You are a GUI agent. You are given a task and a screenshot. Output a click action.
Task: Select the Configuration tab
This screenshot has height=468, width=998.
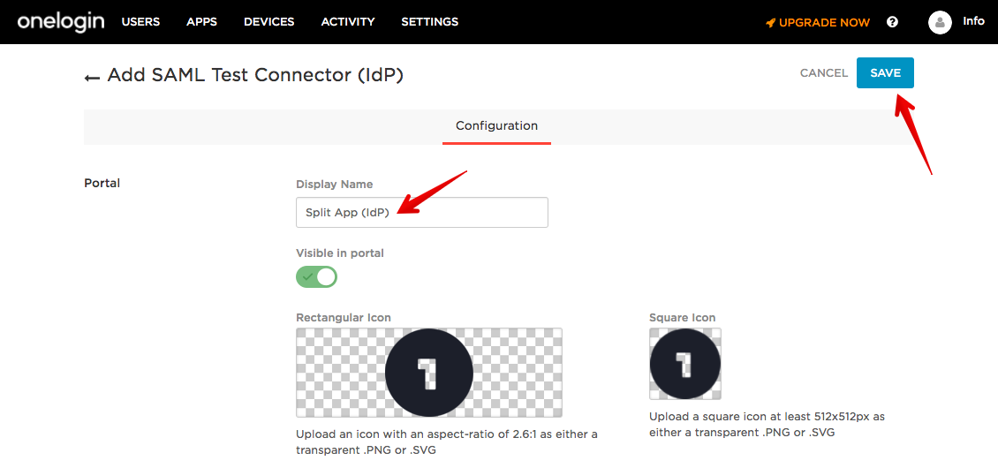[x=496, y=126]
